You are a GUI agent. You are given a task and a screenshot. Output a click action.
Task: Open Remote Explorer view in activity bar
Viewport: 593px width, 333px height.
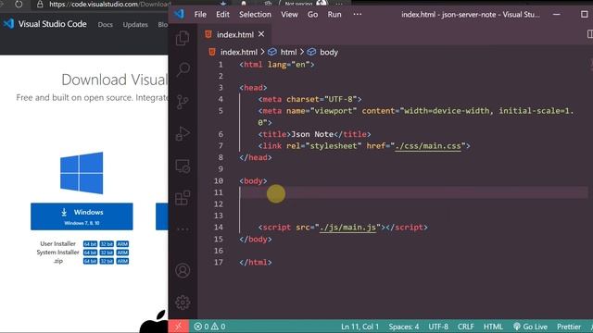183,166
